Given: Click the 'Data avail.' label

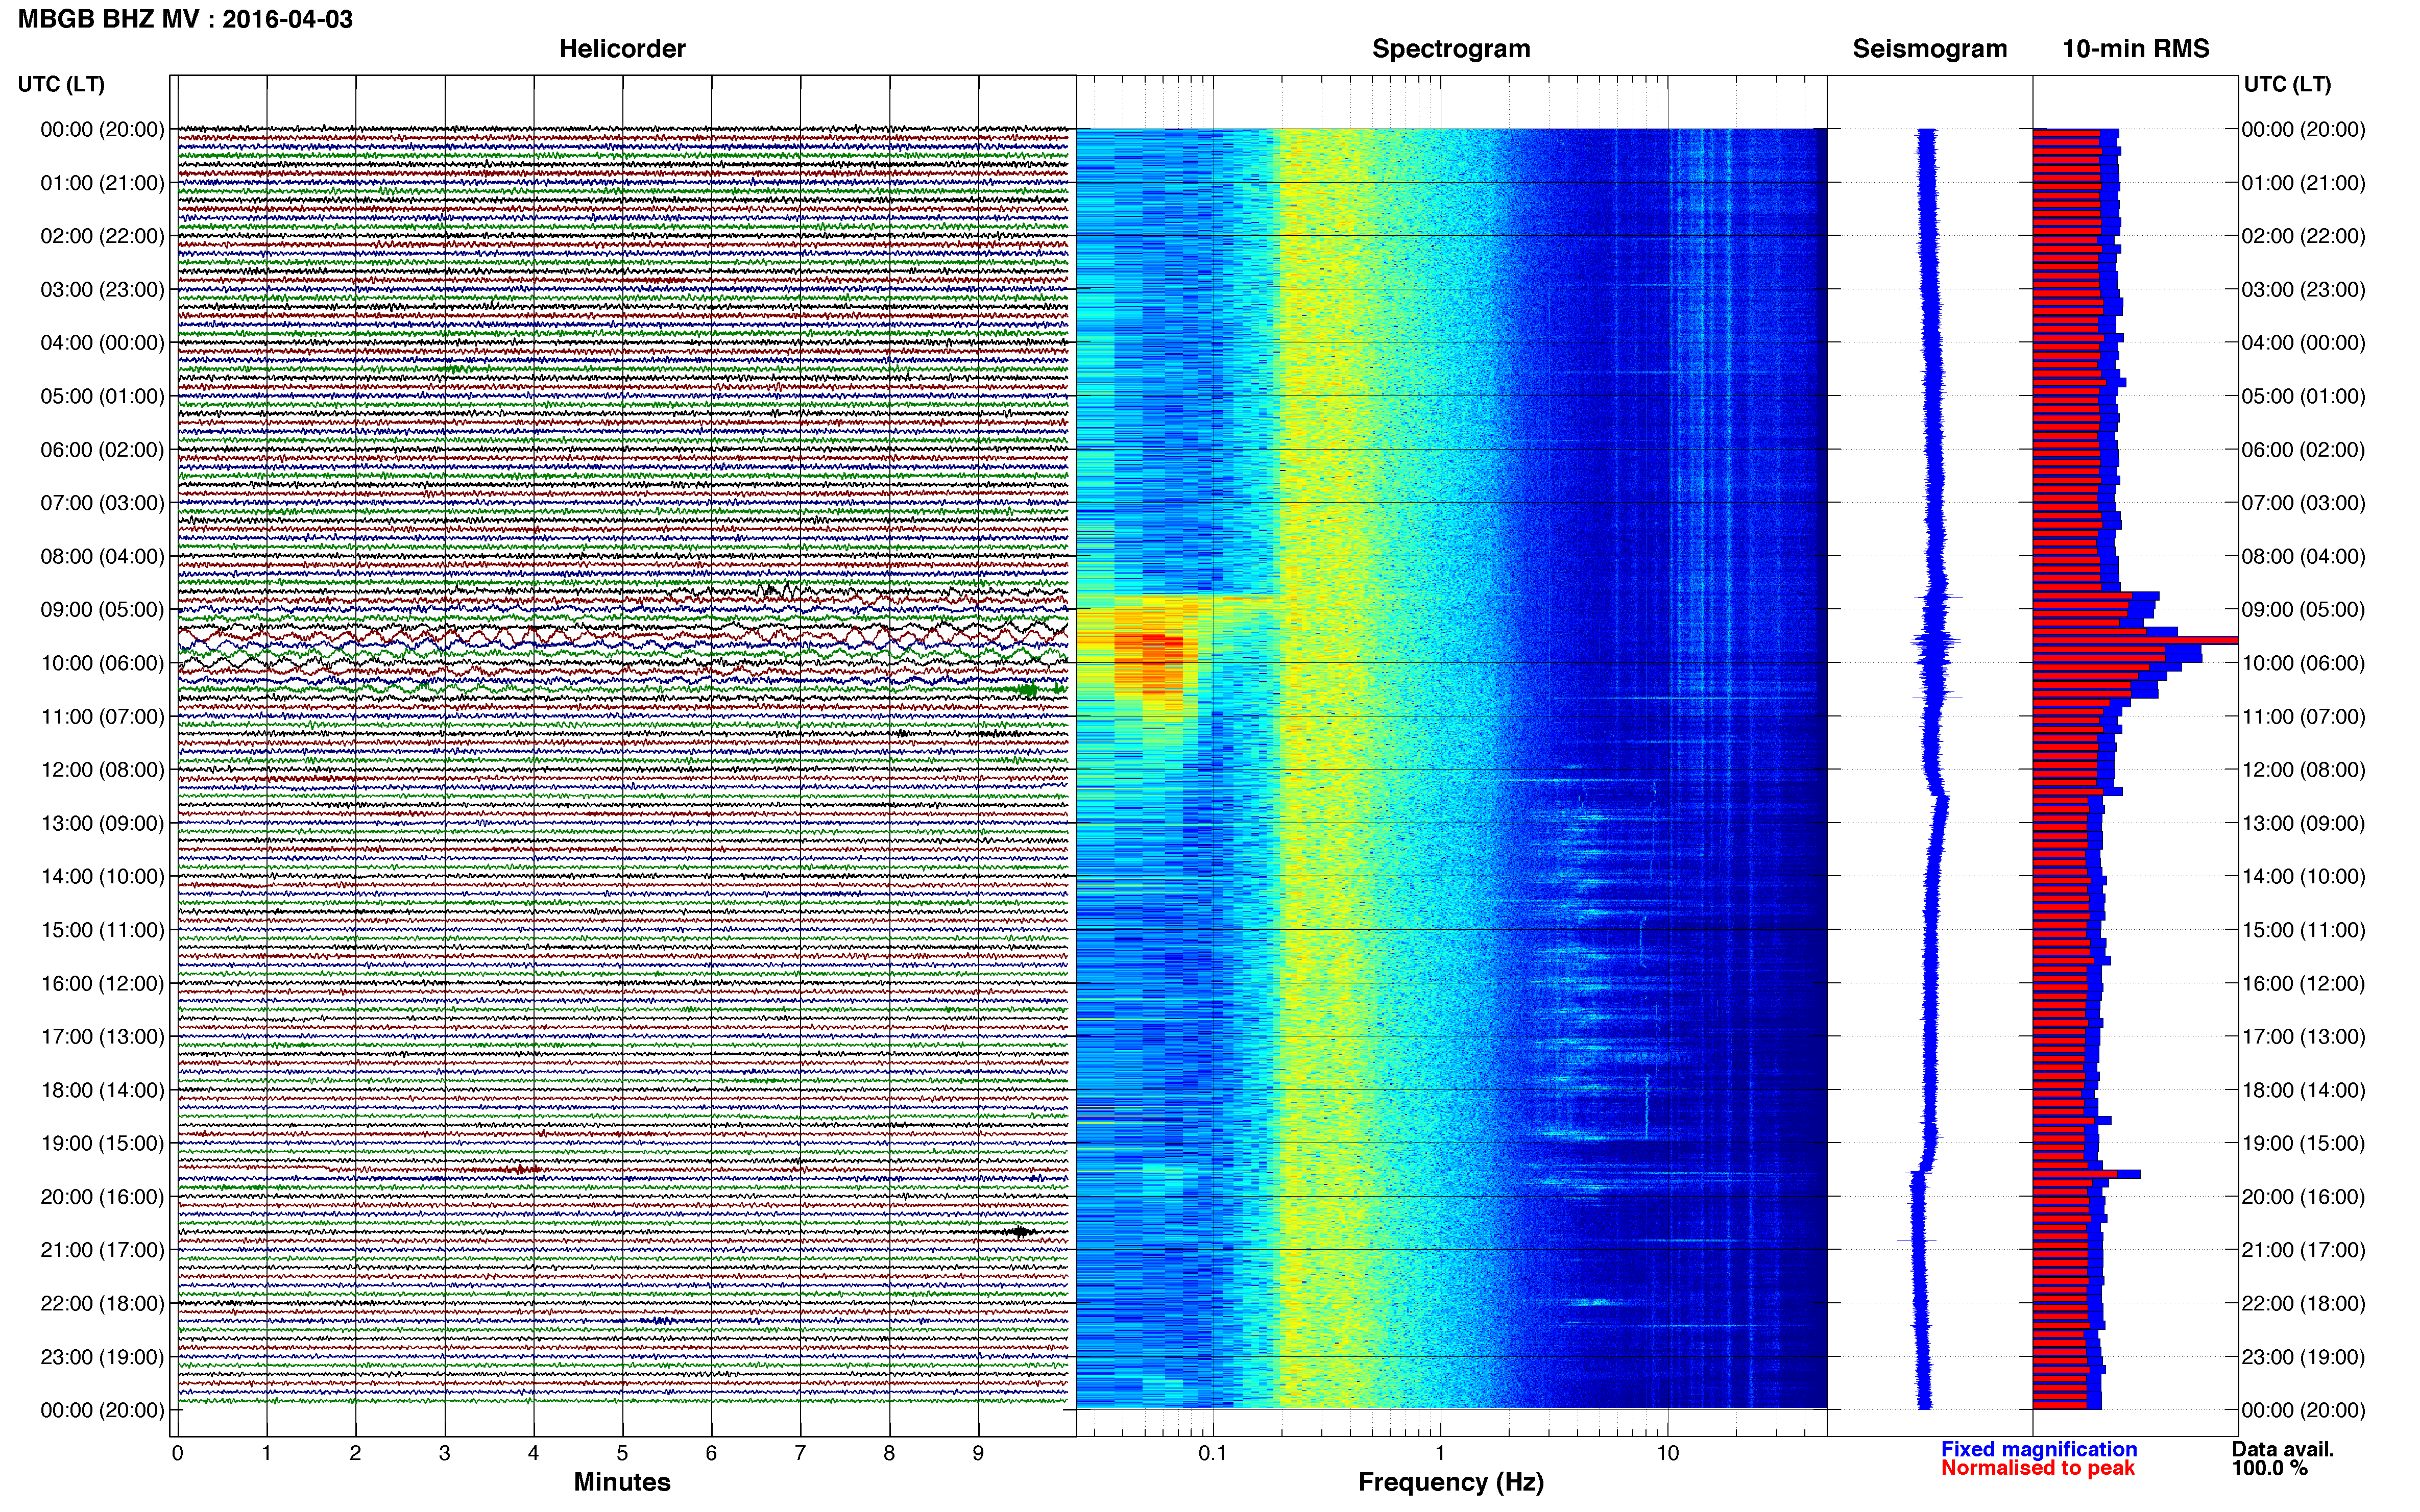Looking at the screenshot, I should [x=2283, y=1449].
